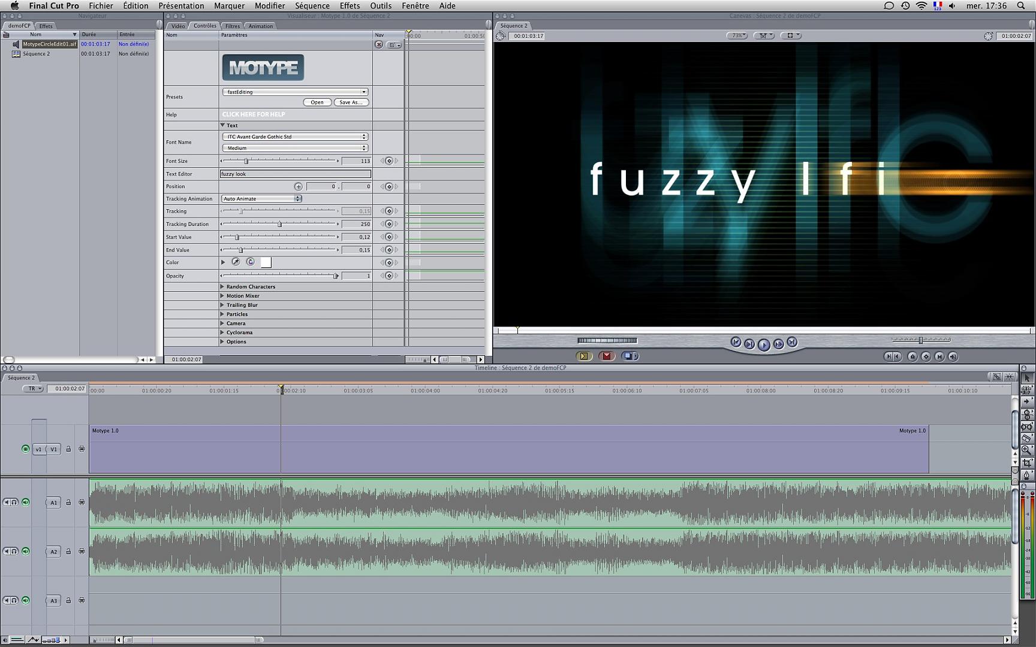
Task: Select the Roll edit tool
Action: click(1027, 414)
